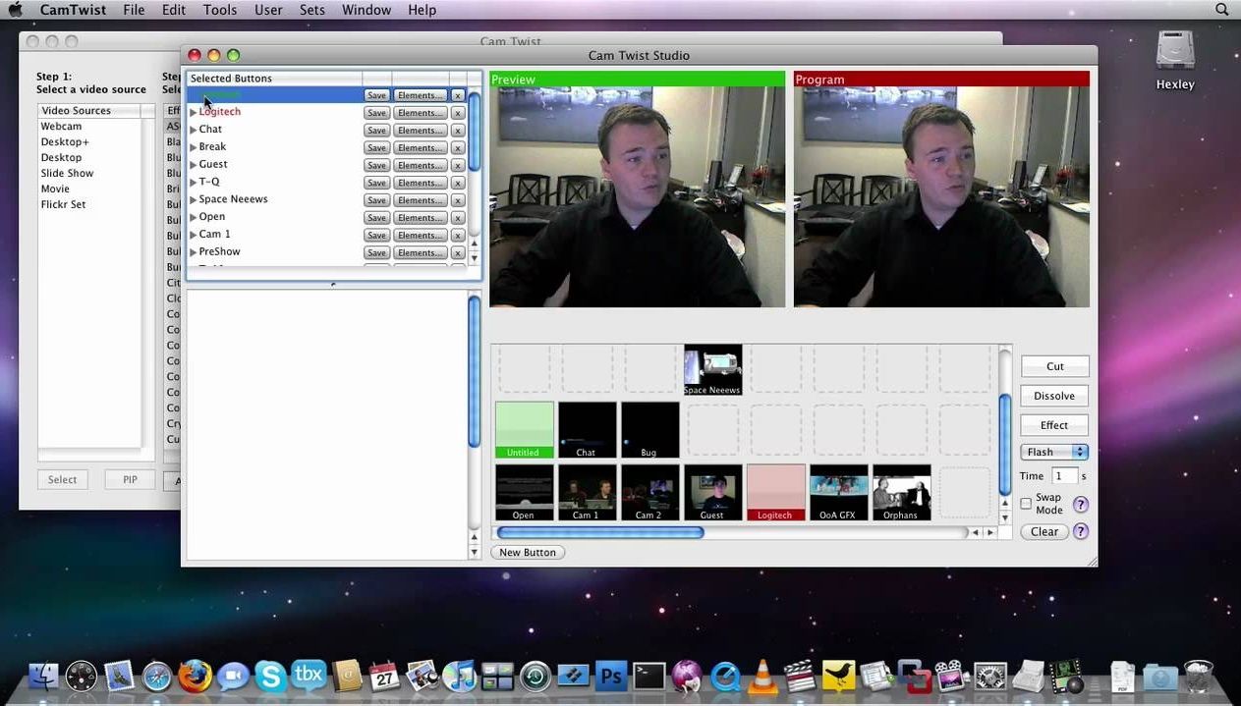This screenshot has height=706, width=1241.
Task: Remove the Space Neeews row
Action: [x=457, y=200]
